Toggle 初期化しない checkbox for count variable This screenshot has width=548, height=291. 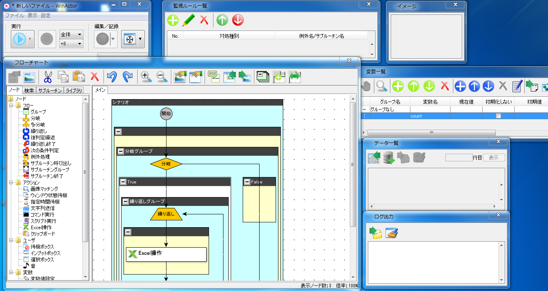coord(498,116)
